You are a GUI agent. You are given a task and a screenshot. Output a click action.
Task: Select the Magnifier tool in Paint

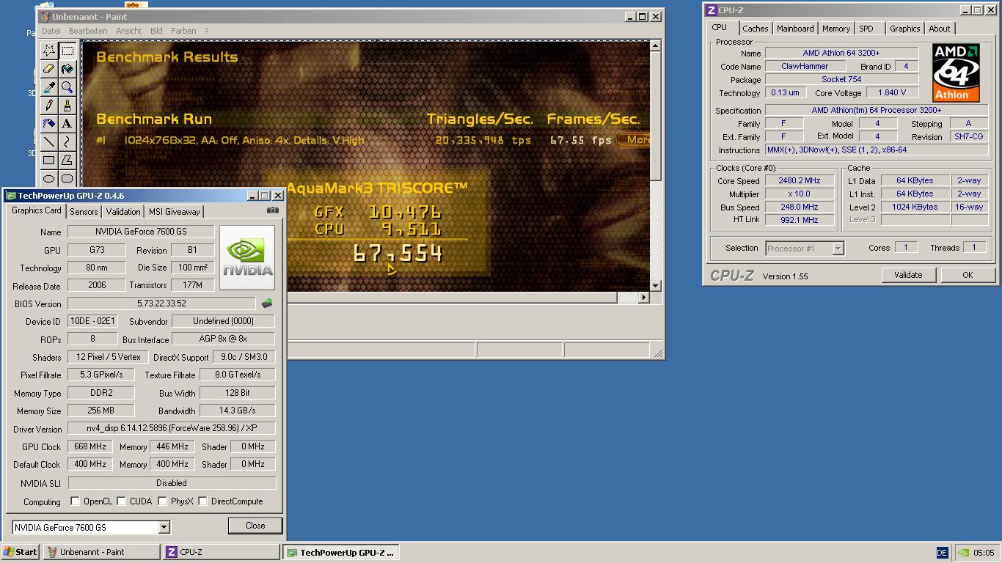[x=67, y=87]
